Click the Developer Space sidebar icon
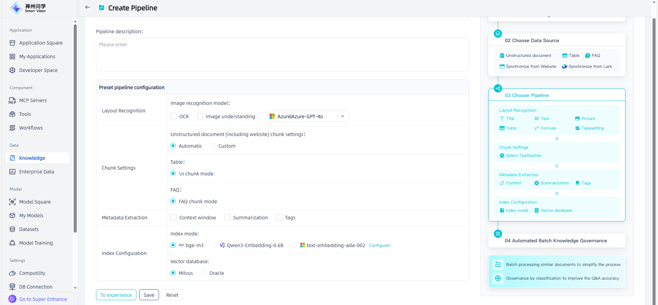 tap(12, 70)
